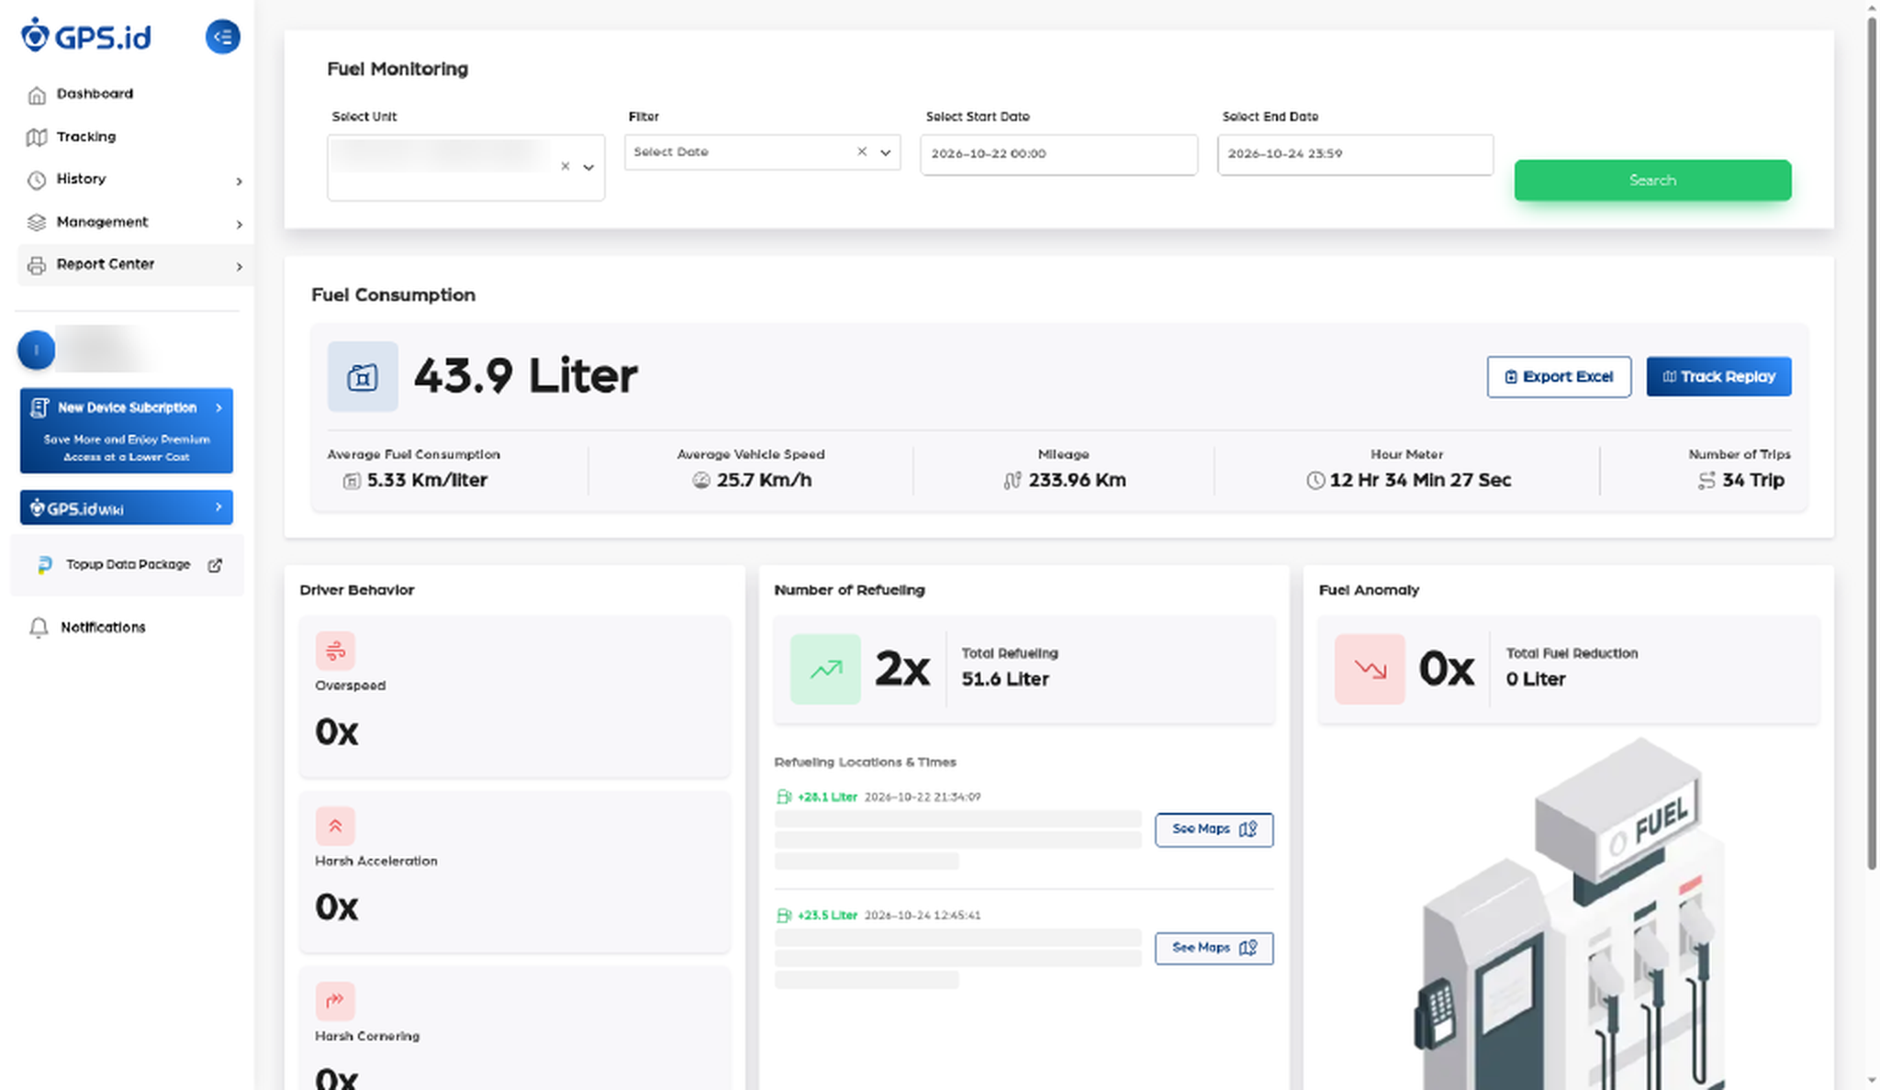Click the Notifications bell icon
Screen dimensions: 1880x1090
(39, 628)
